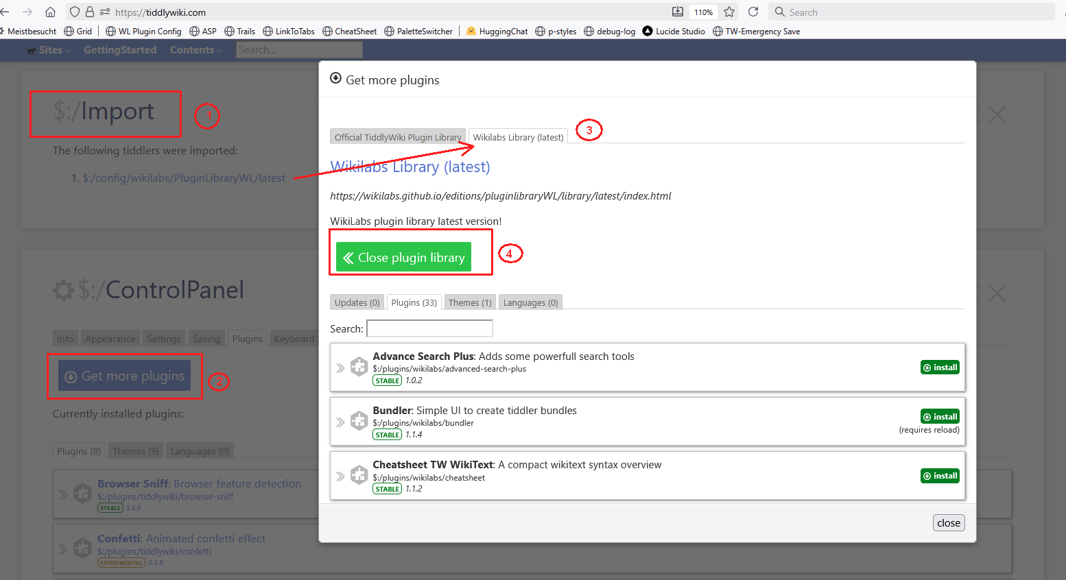The width and height of the screenshot is (1066, 580).
Task: Reload the current page
Action: coord(753,12)
